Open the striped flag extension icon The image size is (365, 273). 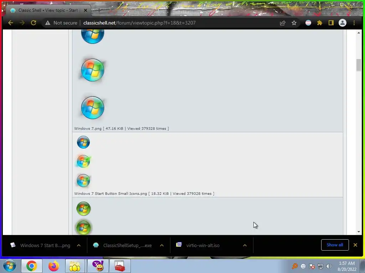click(x=308, y=23)
